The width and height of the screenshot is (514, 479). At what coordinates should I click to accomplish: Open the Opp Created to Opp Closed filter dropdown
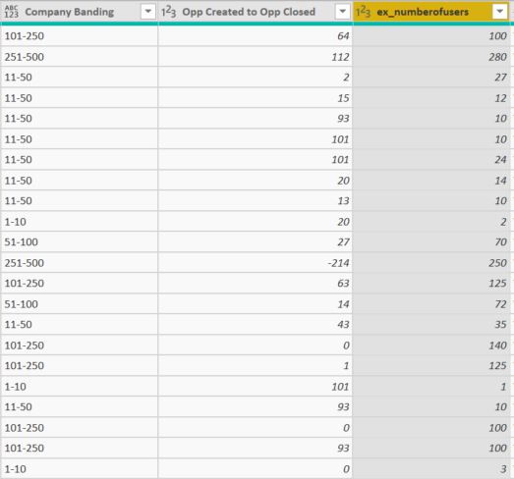tap(343, 12)
